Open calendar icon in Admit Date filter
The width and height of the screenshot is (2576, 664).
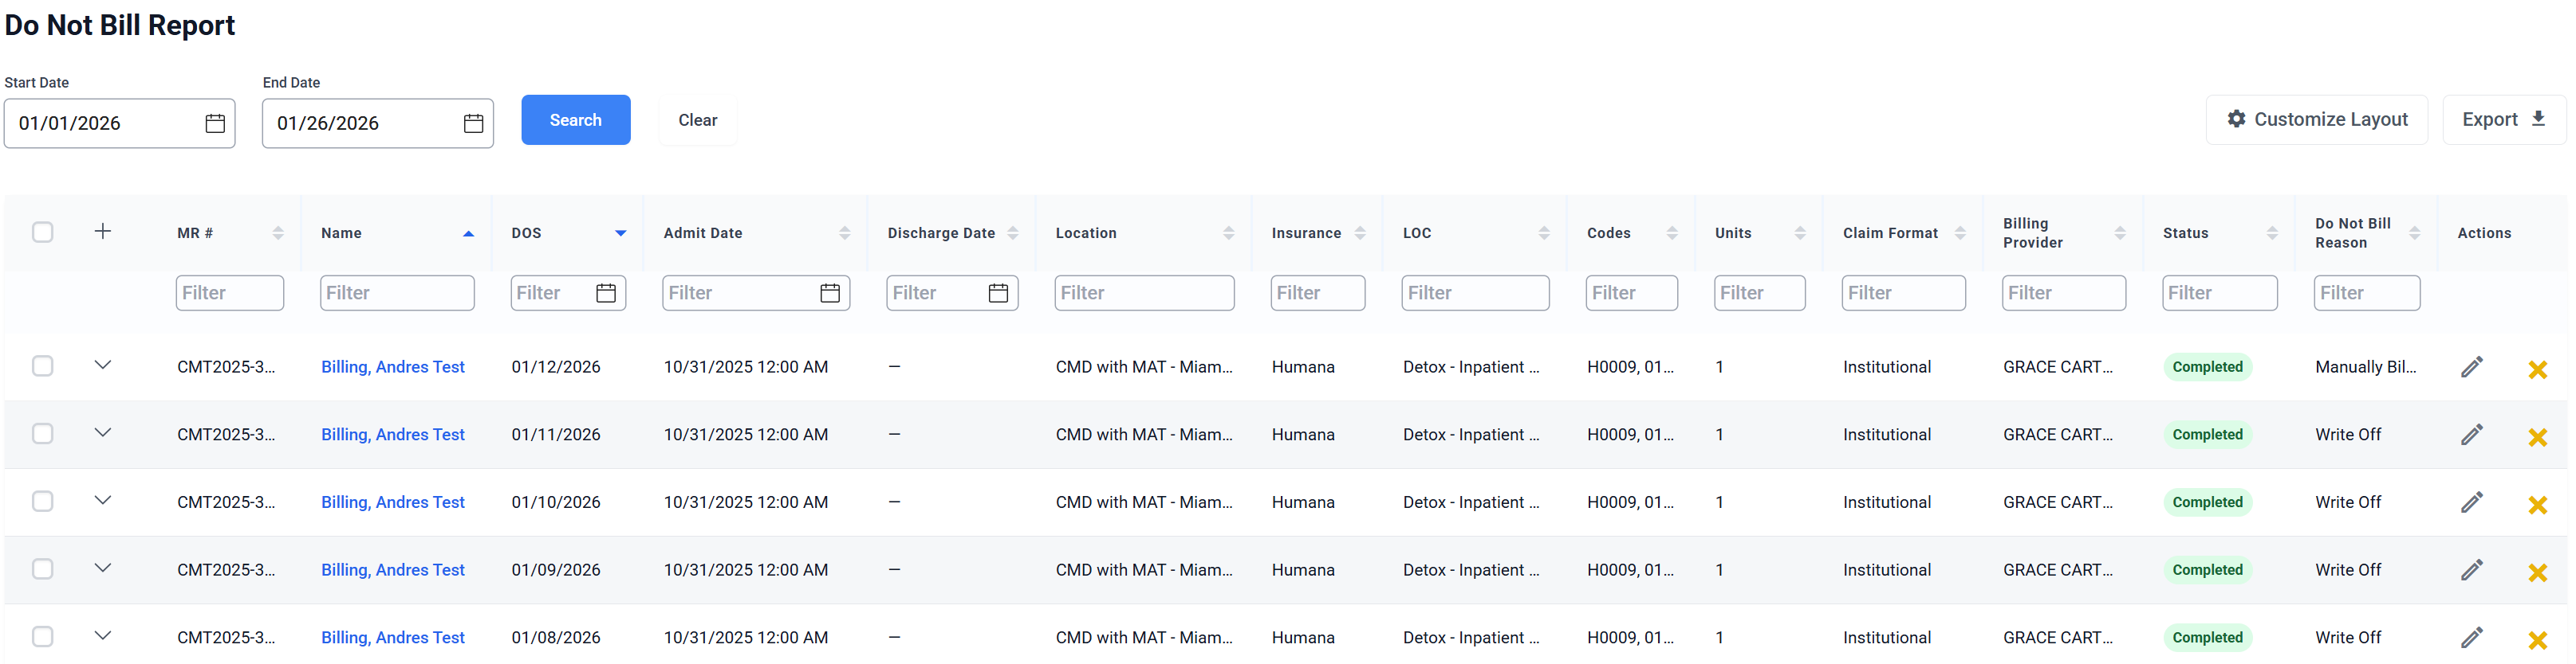(829, 294)
